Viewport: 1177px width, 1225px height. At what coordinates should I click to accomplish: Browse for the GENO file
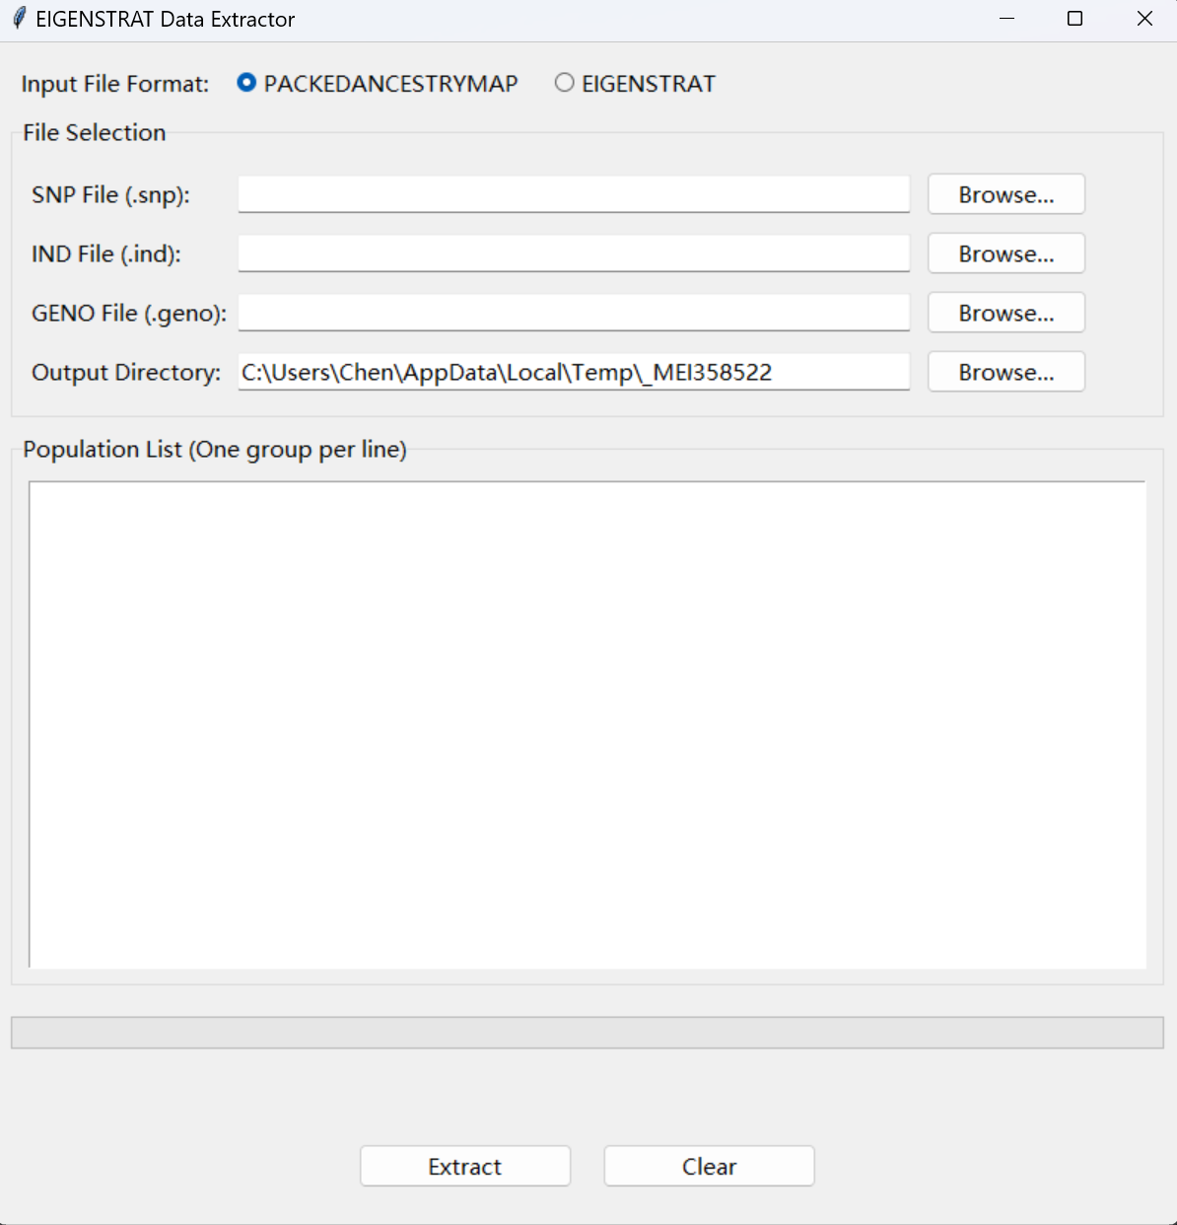click(x=1005, y=313)
